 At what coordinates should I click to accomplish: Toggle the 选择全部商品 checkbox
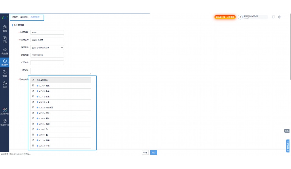(33, 80)
